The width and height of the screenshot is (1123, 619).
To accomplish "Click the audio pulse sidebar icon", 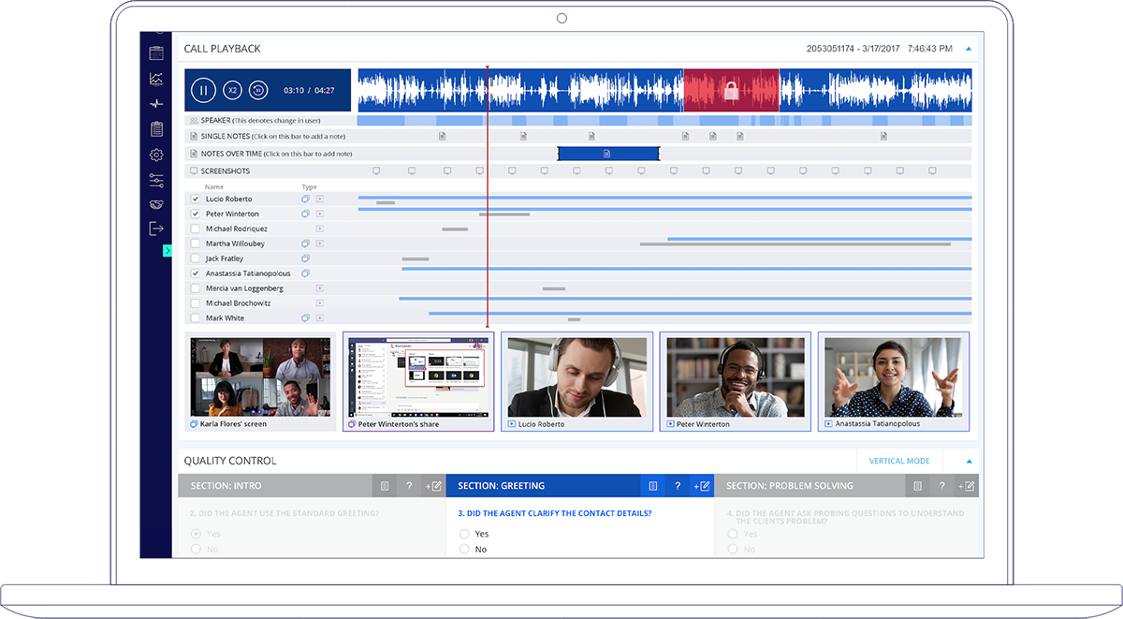I will click(156, 104).
